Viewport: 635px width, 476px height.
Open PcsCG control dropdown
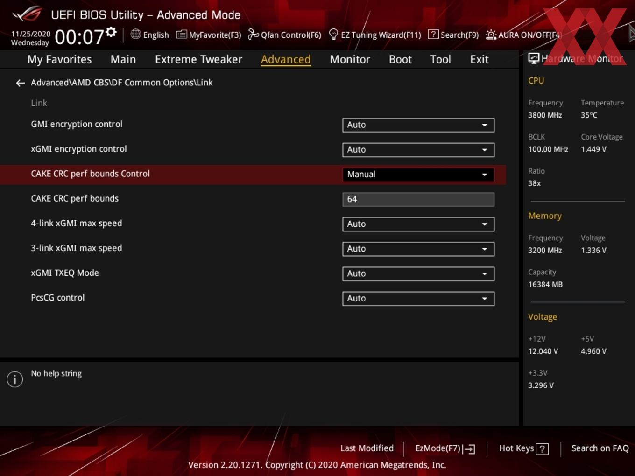(x=418, y=298)
